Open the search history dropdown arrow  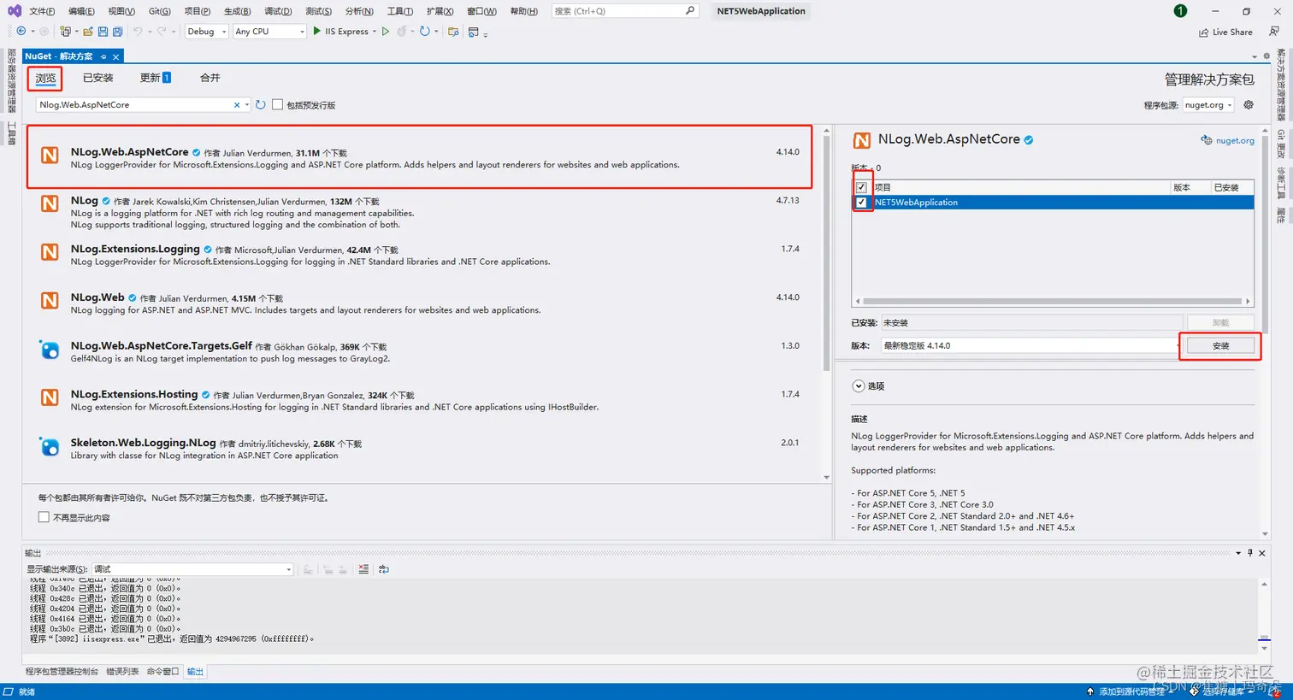[x=247, y=105]
